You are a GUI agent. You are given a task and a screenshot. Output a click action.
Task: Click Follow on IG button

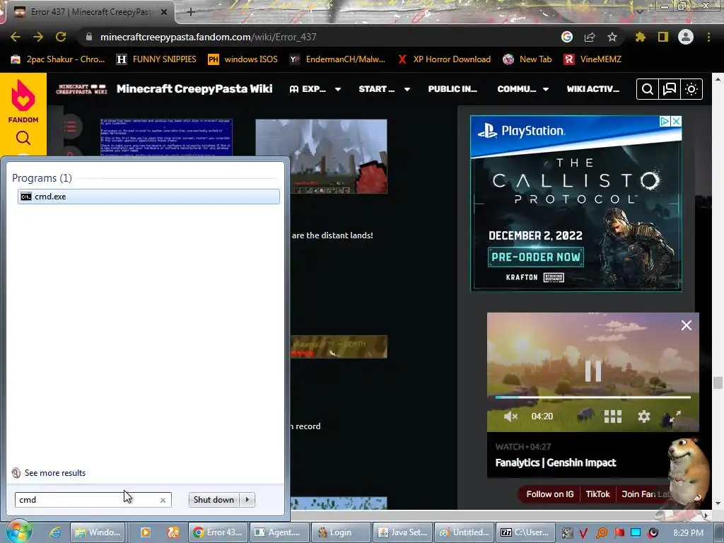coord(549,494)
